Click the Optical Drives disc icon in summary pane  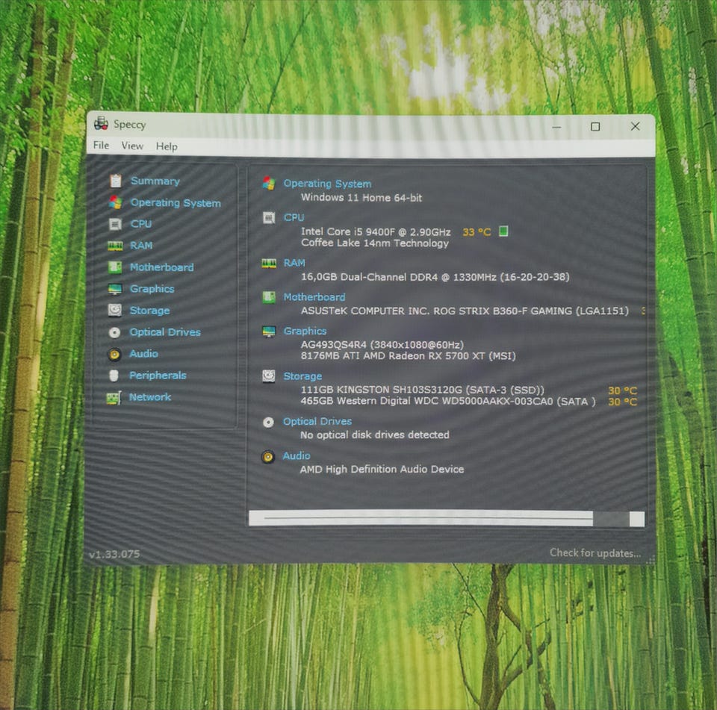268,422
